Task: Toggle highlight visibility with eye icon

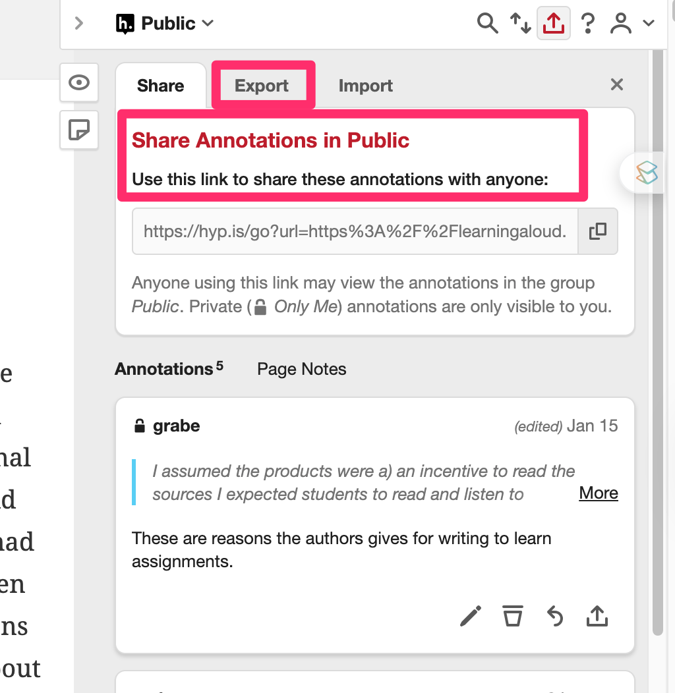Action: pos(79,83)
